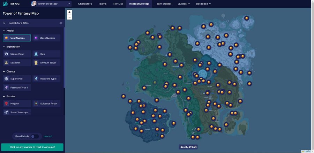Expand the Database dropdown menu
The image size is (314, 153).
point(203,3)
